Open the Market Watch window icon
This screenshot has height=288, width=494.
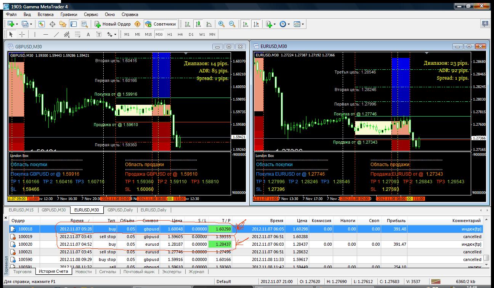tap(42, 24)
